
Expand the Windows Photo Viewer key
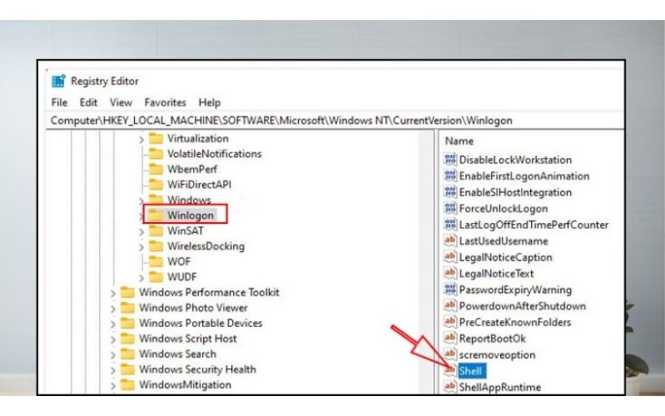(113, 309)
